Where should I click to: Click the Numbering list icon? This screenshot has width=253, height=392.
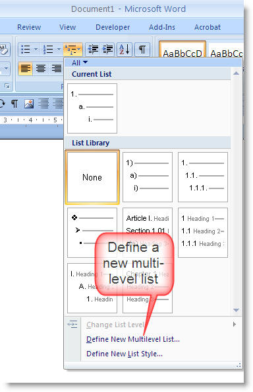[x=48, y=50]
